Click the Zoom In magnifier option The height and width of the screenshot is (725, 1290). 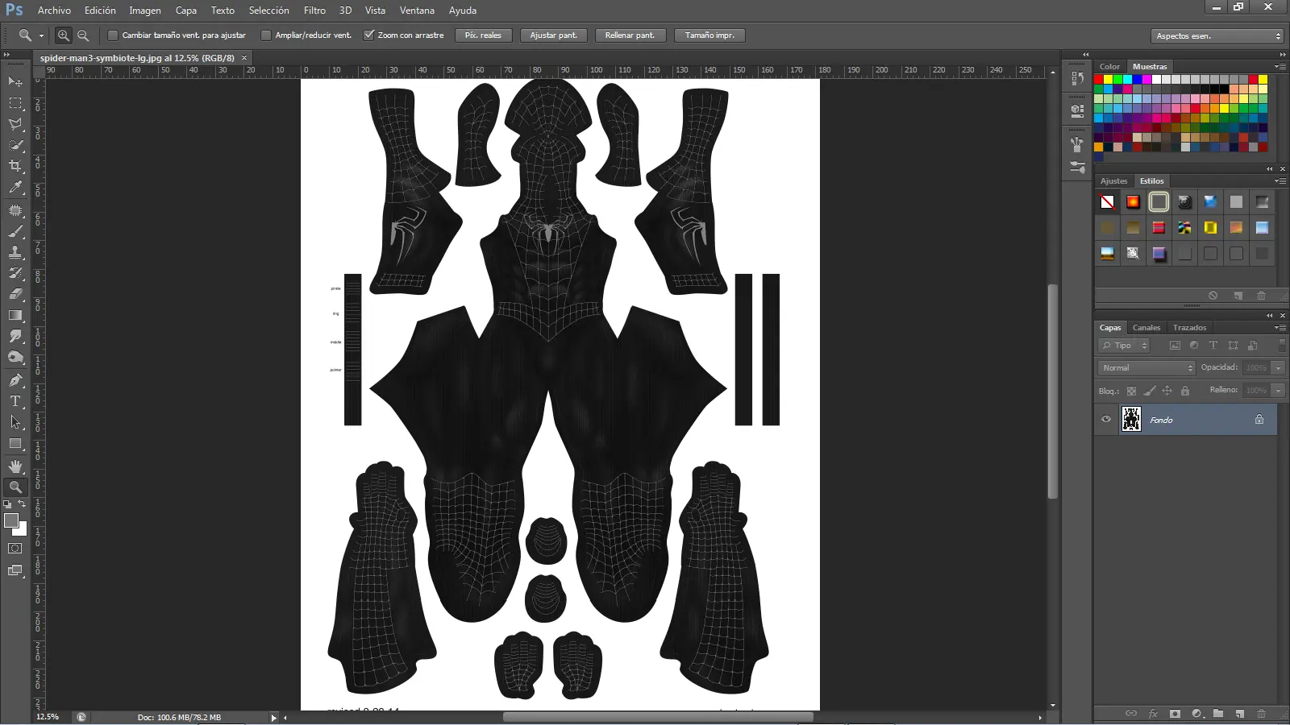(x=64, y=35)
